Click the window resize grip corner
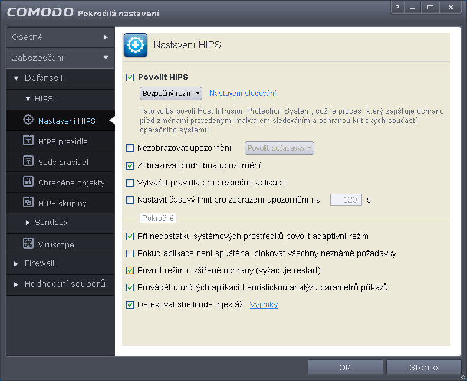Viewport: 467px width, 381px height. point(463,377)
